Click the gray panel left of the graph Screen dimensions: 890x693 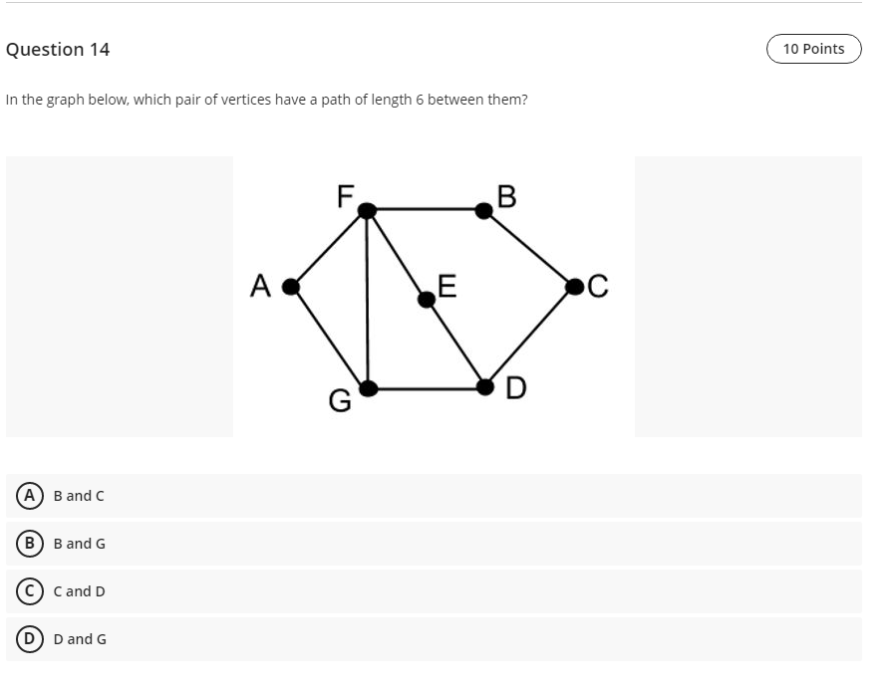click(x=120, y=296)
